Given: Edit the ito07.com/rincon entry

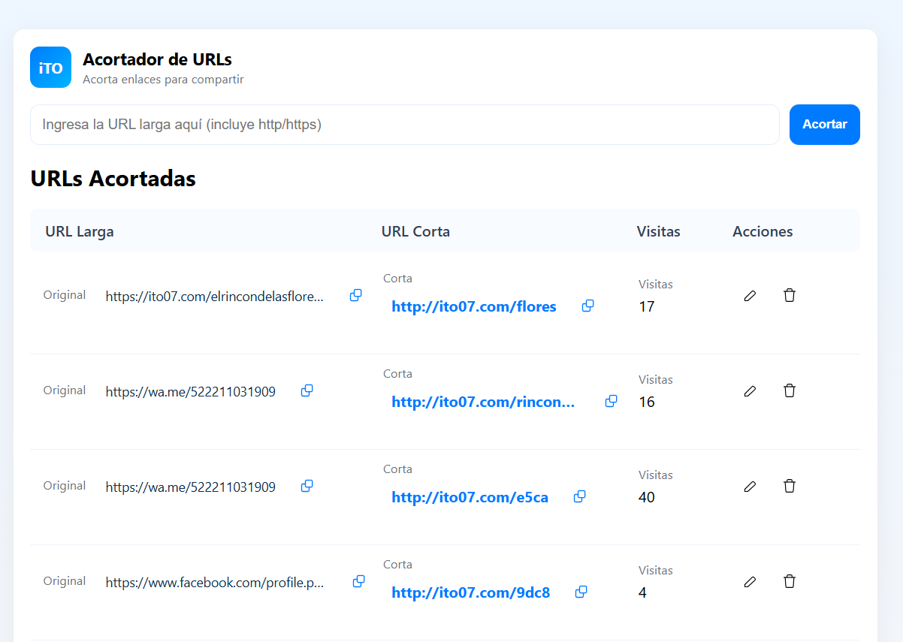Looking at the screenshot, I should click(750, 391).
